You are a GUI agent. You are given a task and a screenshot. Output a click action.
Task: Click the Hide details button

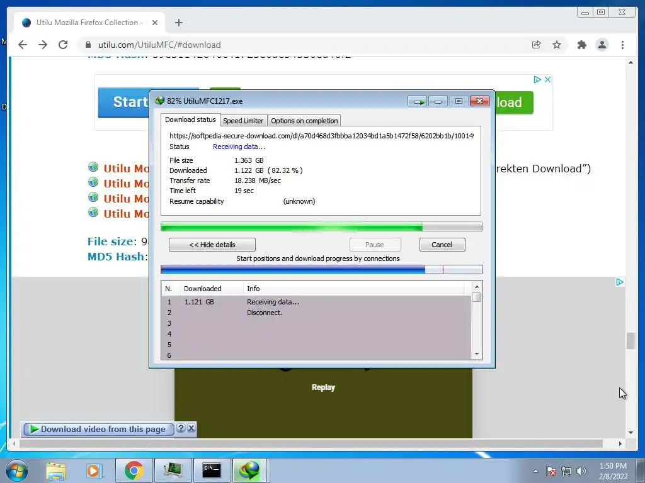pos(212,245)
